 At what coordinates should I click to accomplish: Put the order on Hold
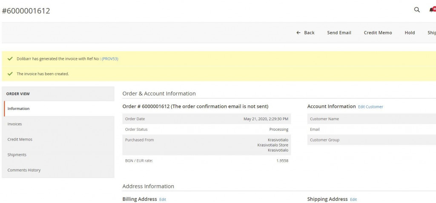pos(410,33)
